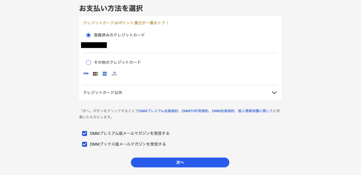This screenshot has height=175, width=361.
Task: Click the その他のクレジットカード label text
Action: click(117, 62)
